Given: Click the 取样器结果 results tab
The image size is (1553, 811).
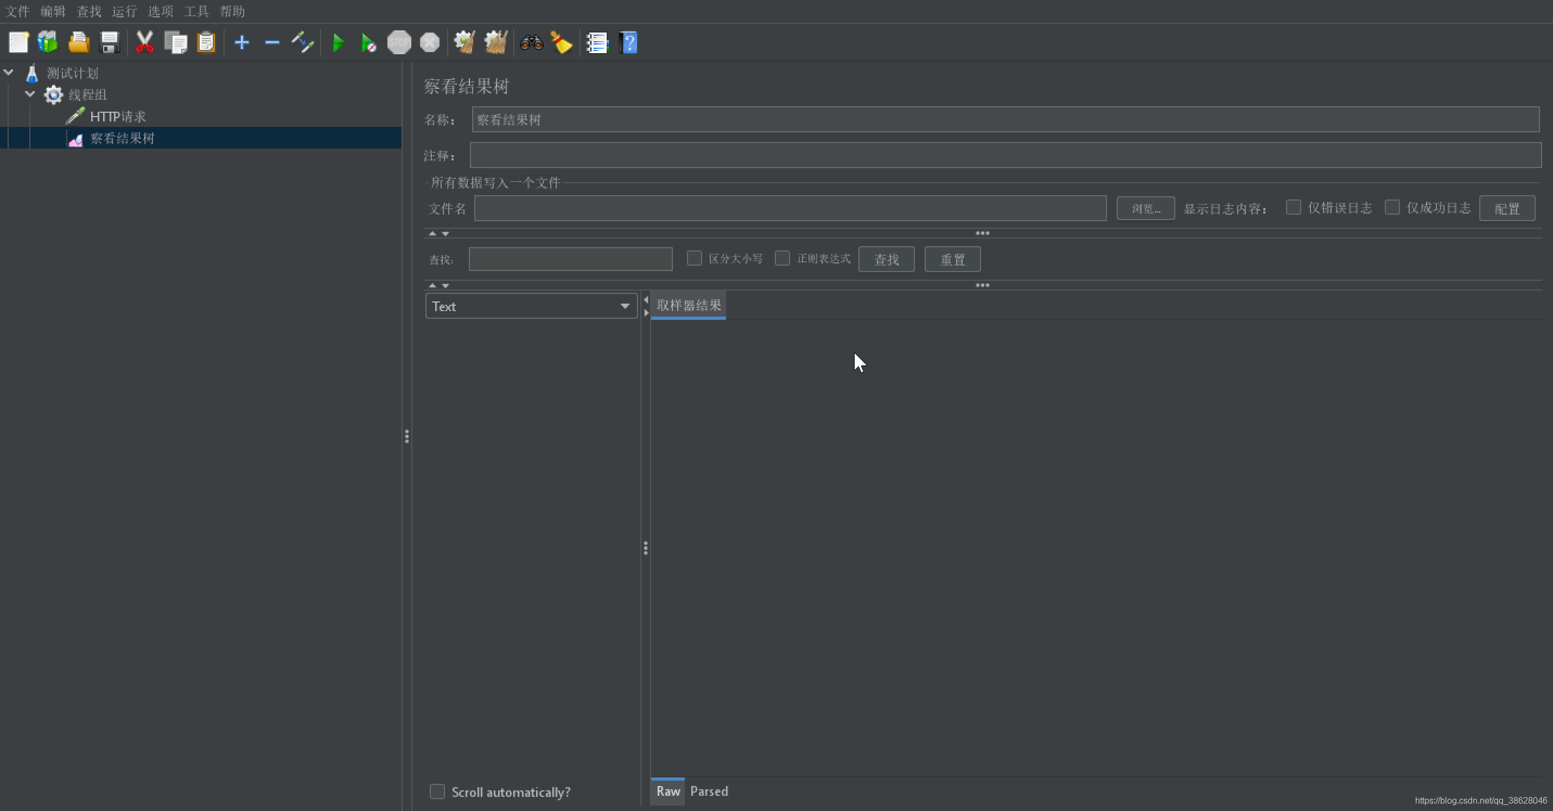Looking at the screenshot, I should 689,305.
